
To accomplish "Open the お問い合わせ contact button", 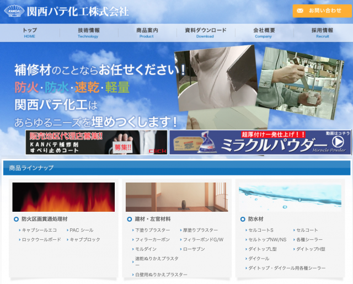I will click(x=322, y=11).
